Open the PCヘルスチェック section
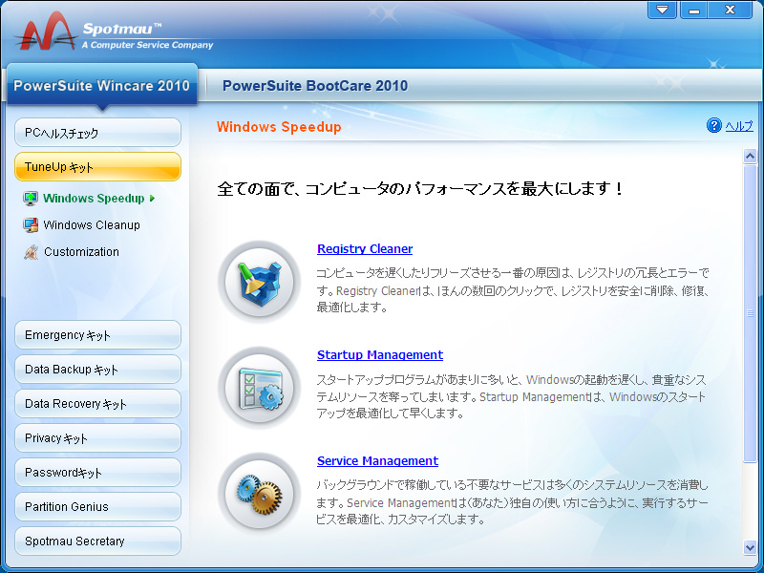Viewport: 764px width, 573px height. pos(98,133)
